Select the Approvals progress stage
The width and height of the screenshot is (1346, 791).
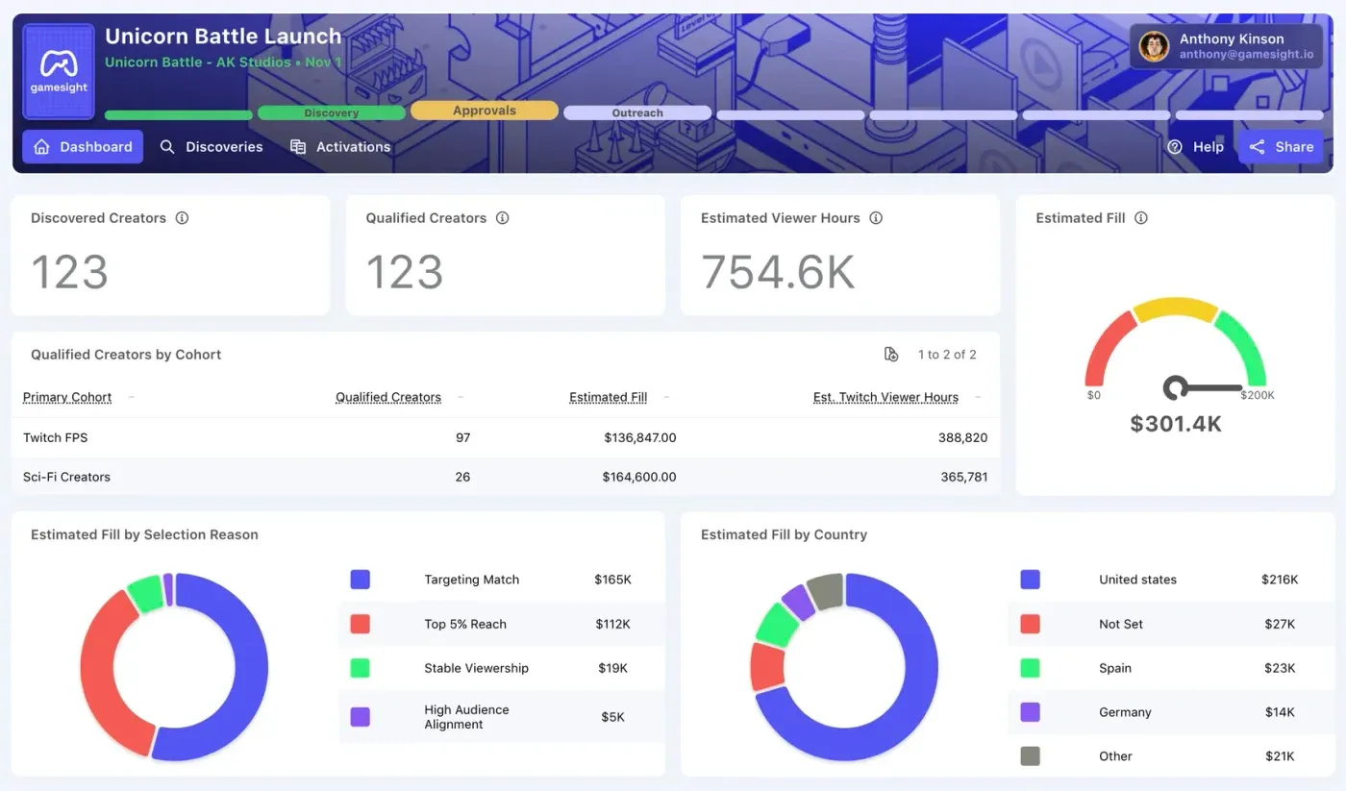point(485,111)
